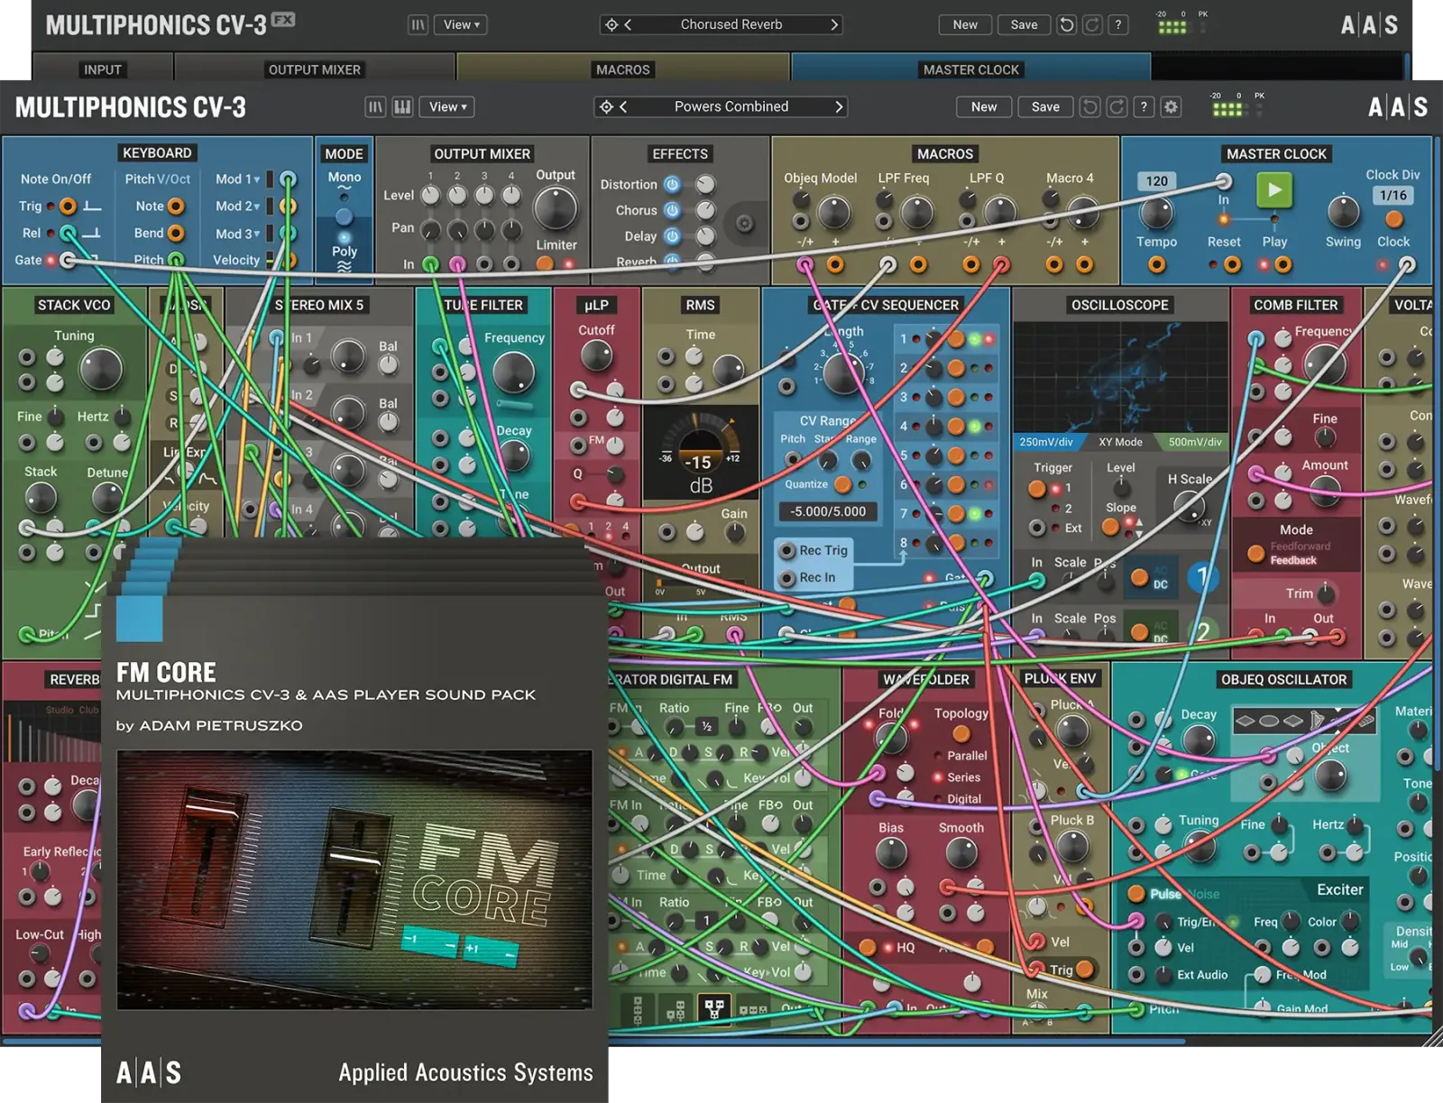The height and width of the screenshot is (1103, 1443).
Task: Toggle Comb Filter Feedforward/Feedback mode button
Action: click(1255, 554)
